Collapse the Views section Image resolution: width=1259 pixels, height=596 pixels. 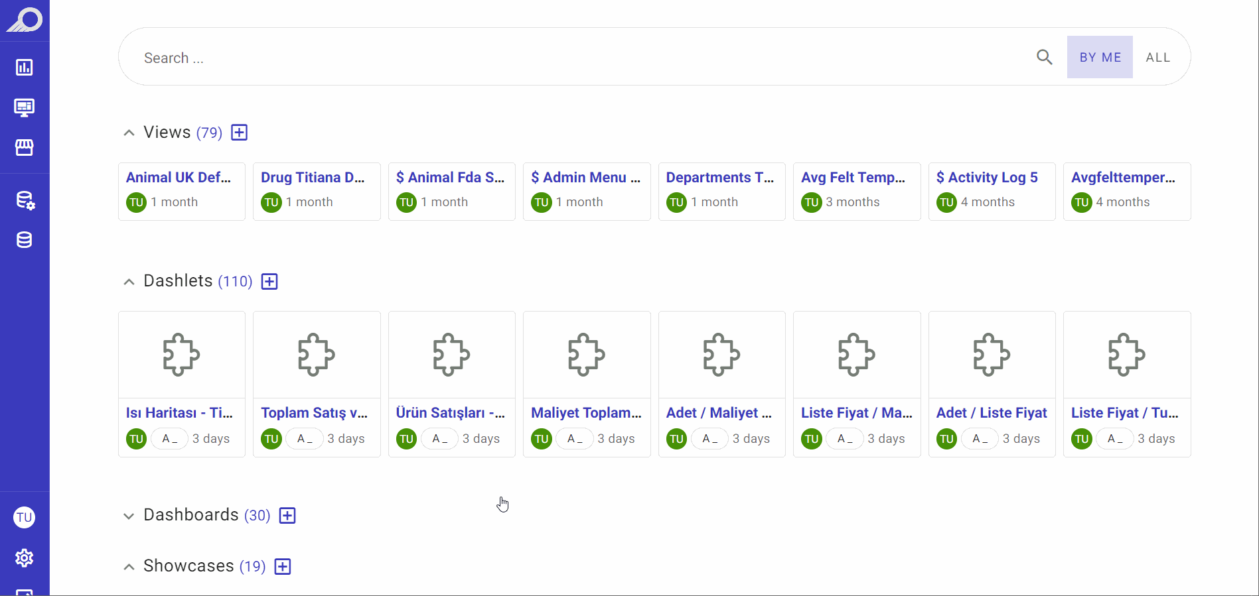(x=129, y=133)
